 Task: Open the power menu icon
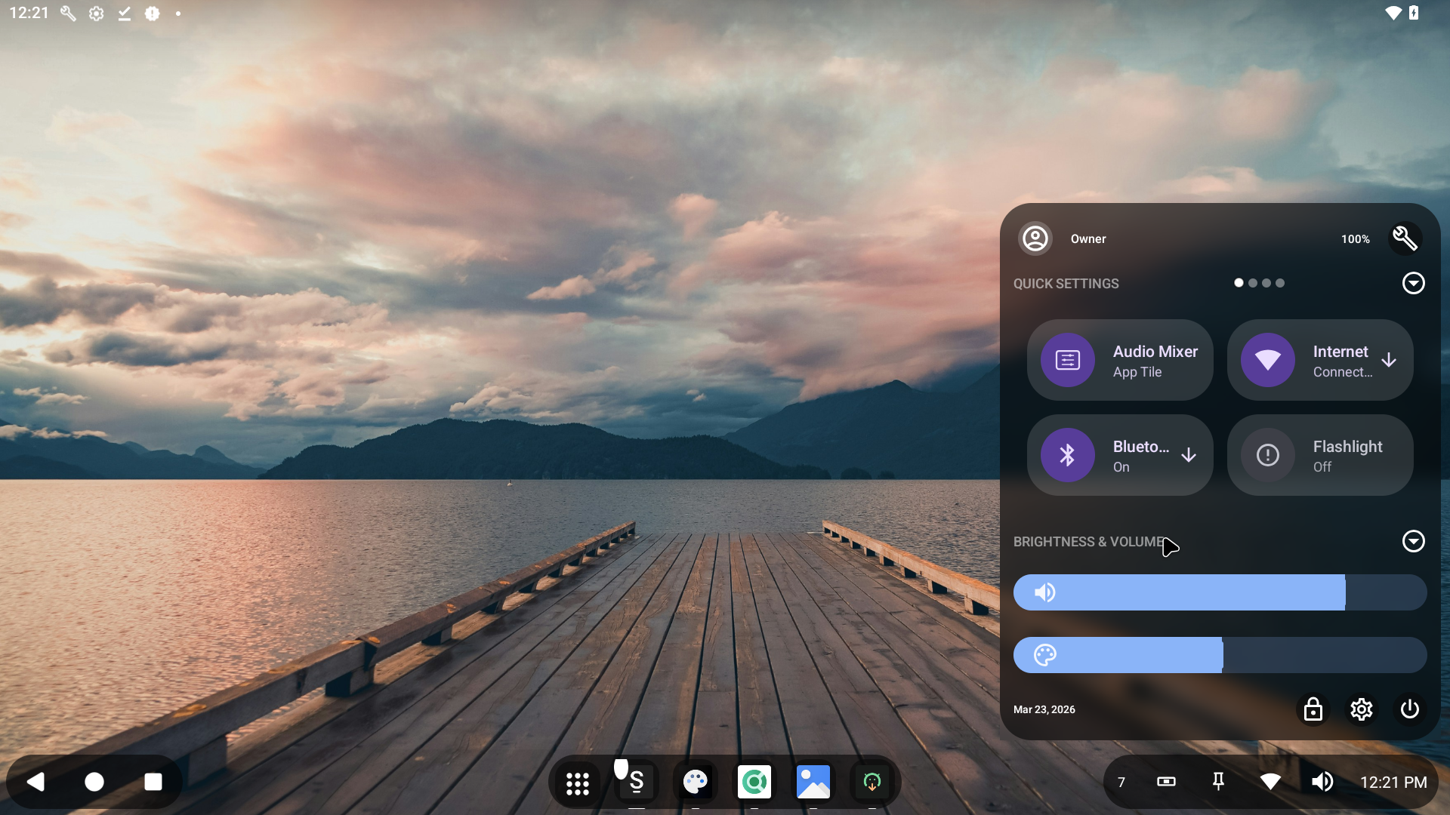[x=1408, y=709]
